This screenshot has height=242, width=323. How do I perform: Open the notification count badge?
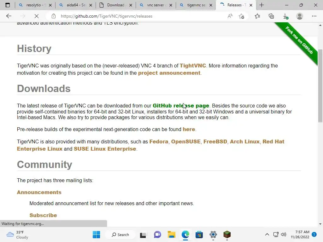click(x=314, y=234)
